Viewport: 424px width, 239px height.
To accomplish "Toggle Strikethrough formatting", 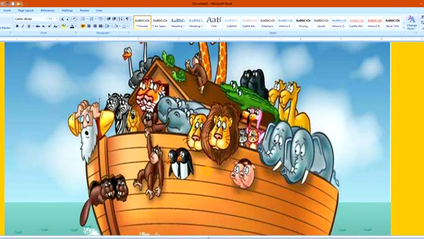I will [38, 26].
